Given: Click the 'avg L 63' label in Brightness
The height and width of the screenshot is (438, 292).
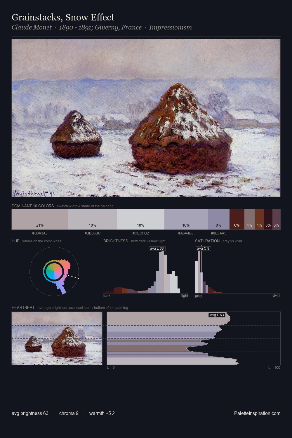Looking at the screenshot, I should pos(157,248).
